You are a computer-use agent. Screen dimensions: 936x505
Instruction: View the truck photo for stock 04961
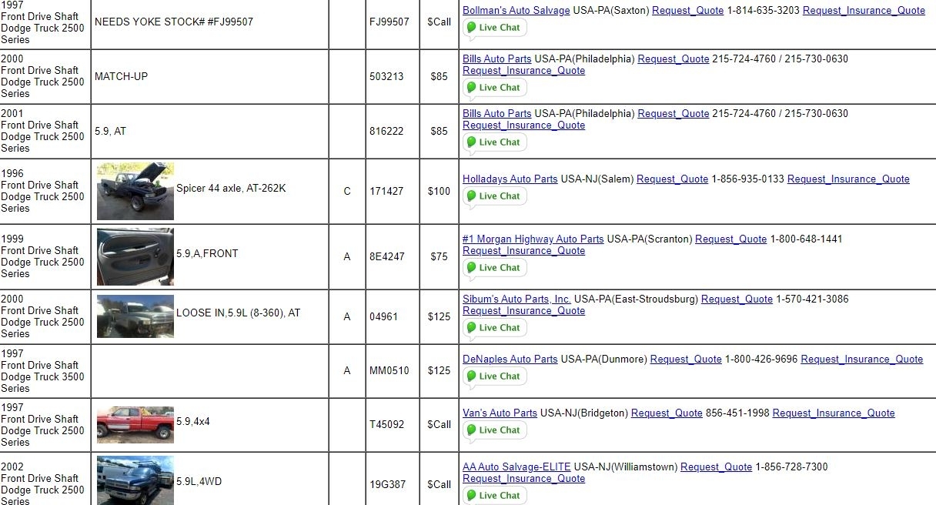[135, 316]
